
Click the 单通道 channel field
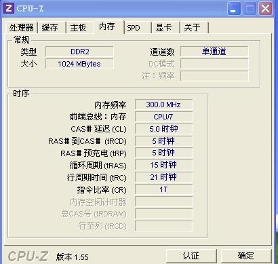[214, 52]
